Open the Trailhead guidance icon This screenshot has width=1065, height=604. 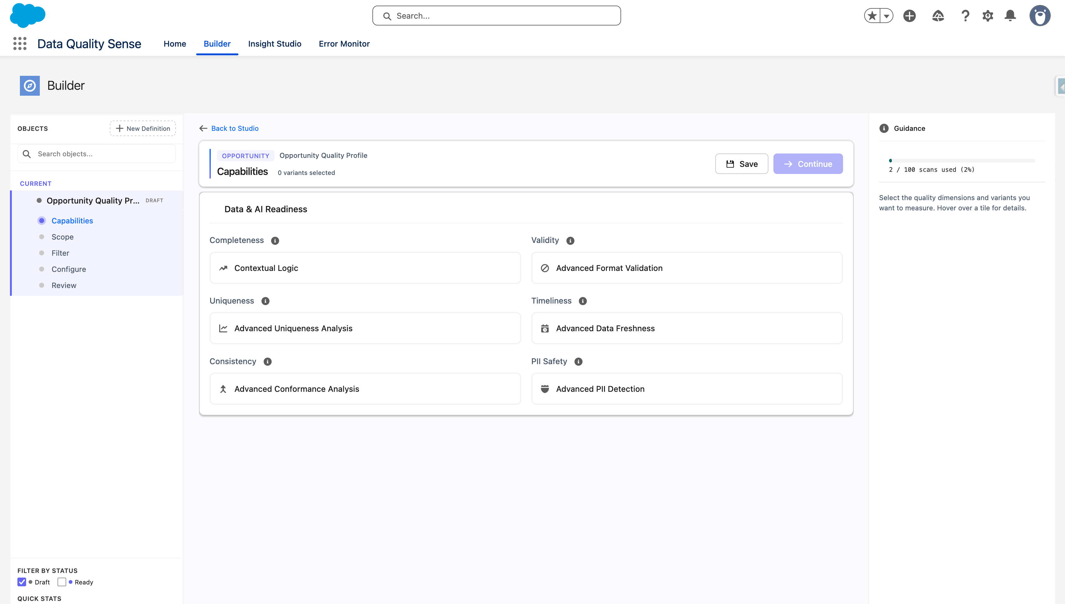coord(938,16)
